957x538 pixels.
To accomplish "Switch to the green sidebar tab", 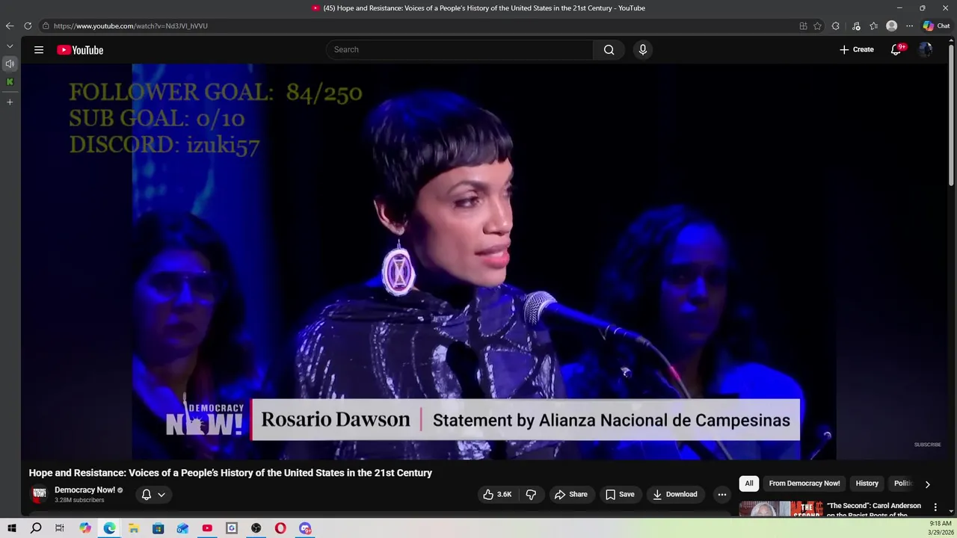I will coord(10,81).
